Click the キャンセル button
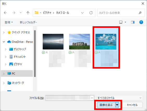 [132, 105]
